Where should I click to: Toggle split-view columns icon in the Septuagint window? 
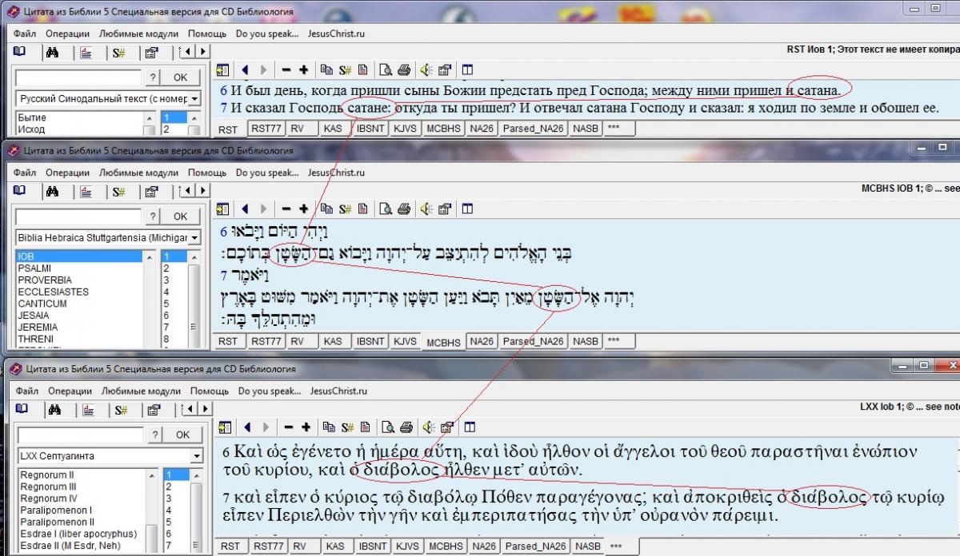point(467,427)
